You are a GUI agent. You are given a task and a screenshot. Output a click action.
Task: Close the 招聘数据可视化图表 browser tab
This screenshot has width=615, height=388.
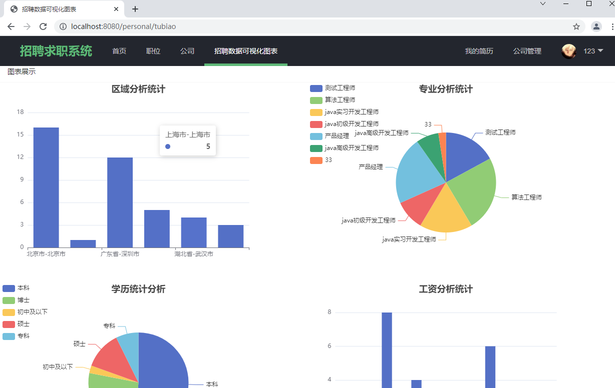116,9
